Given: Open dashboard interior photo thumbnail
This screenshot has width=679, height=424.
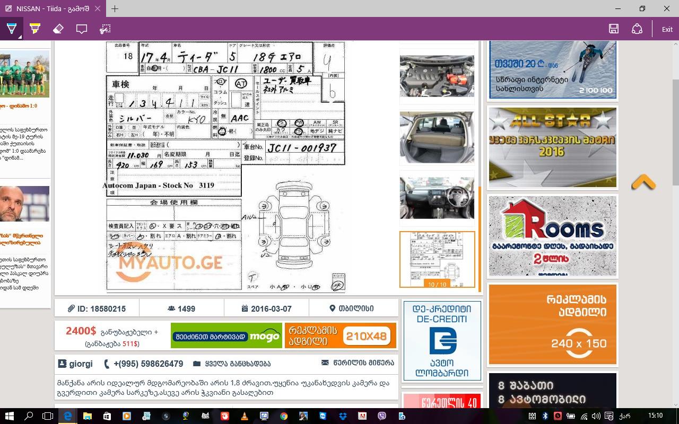Looking at the screenshot, I should point(437,198).
